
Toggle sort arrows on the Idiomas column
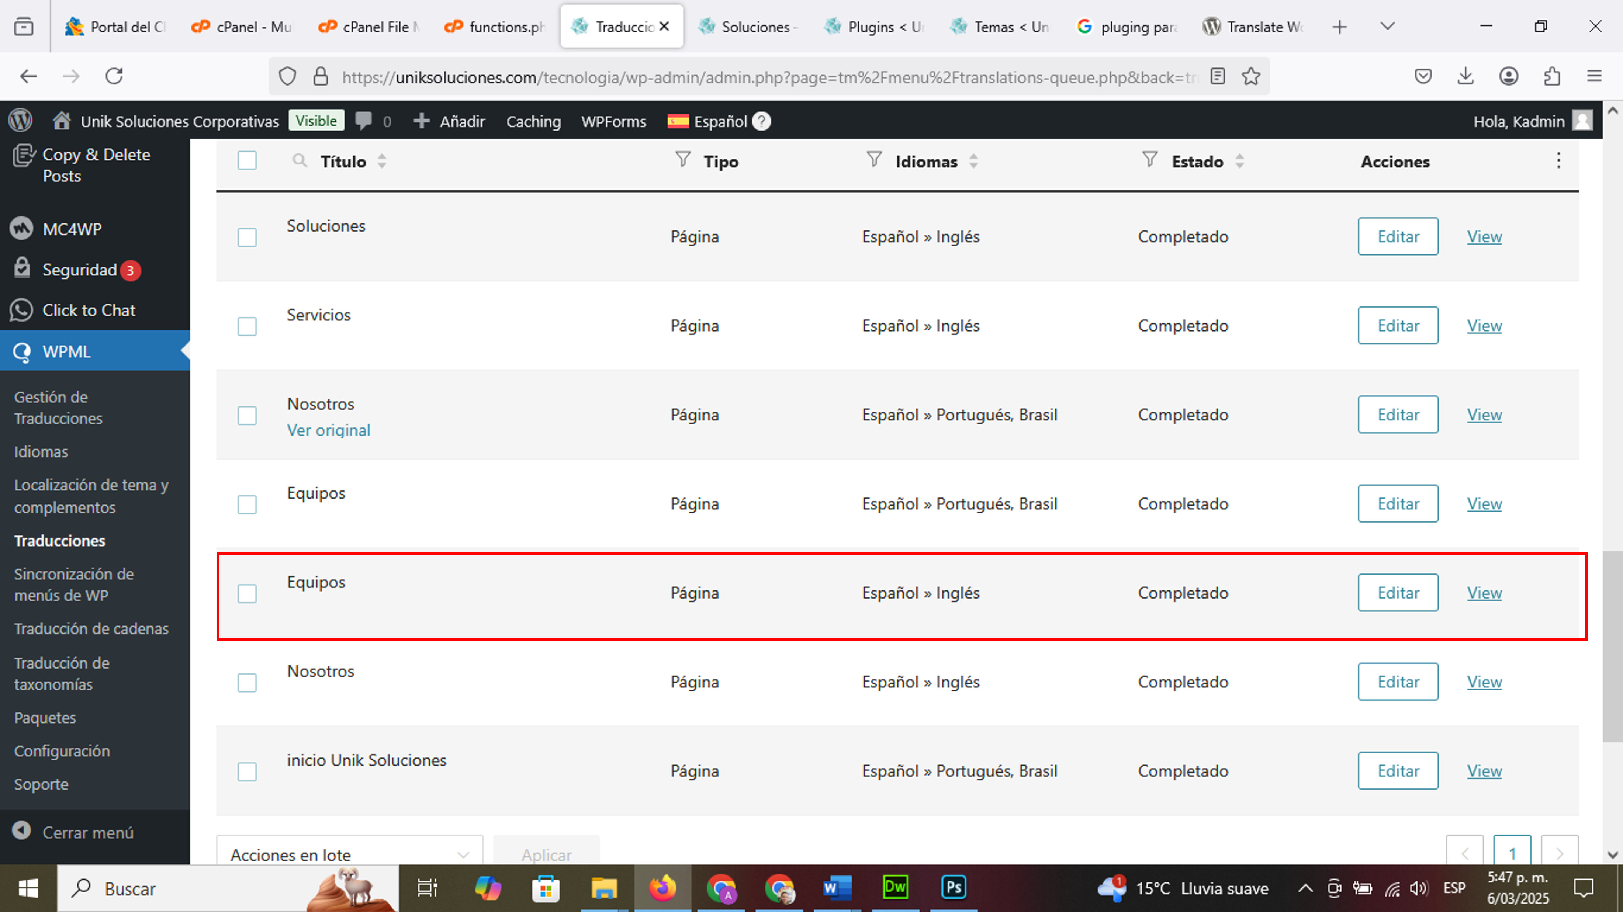(973, 161)
